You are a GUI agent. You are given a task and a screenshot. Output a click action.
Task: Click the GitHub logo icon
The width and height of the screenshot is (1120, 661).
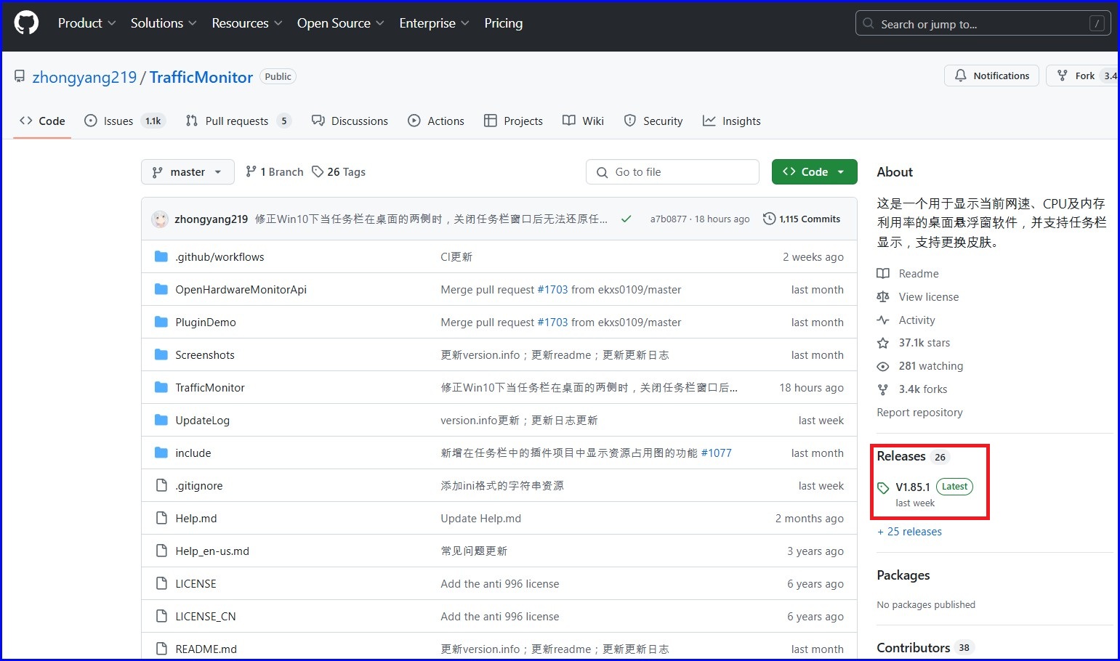26,23
